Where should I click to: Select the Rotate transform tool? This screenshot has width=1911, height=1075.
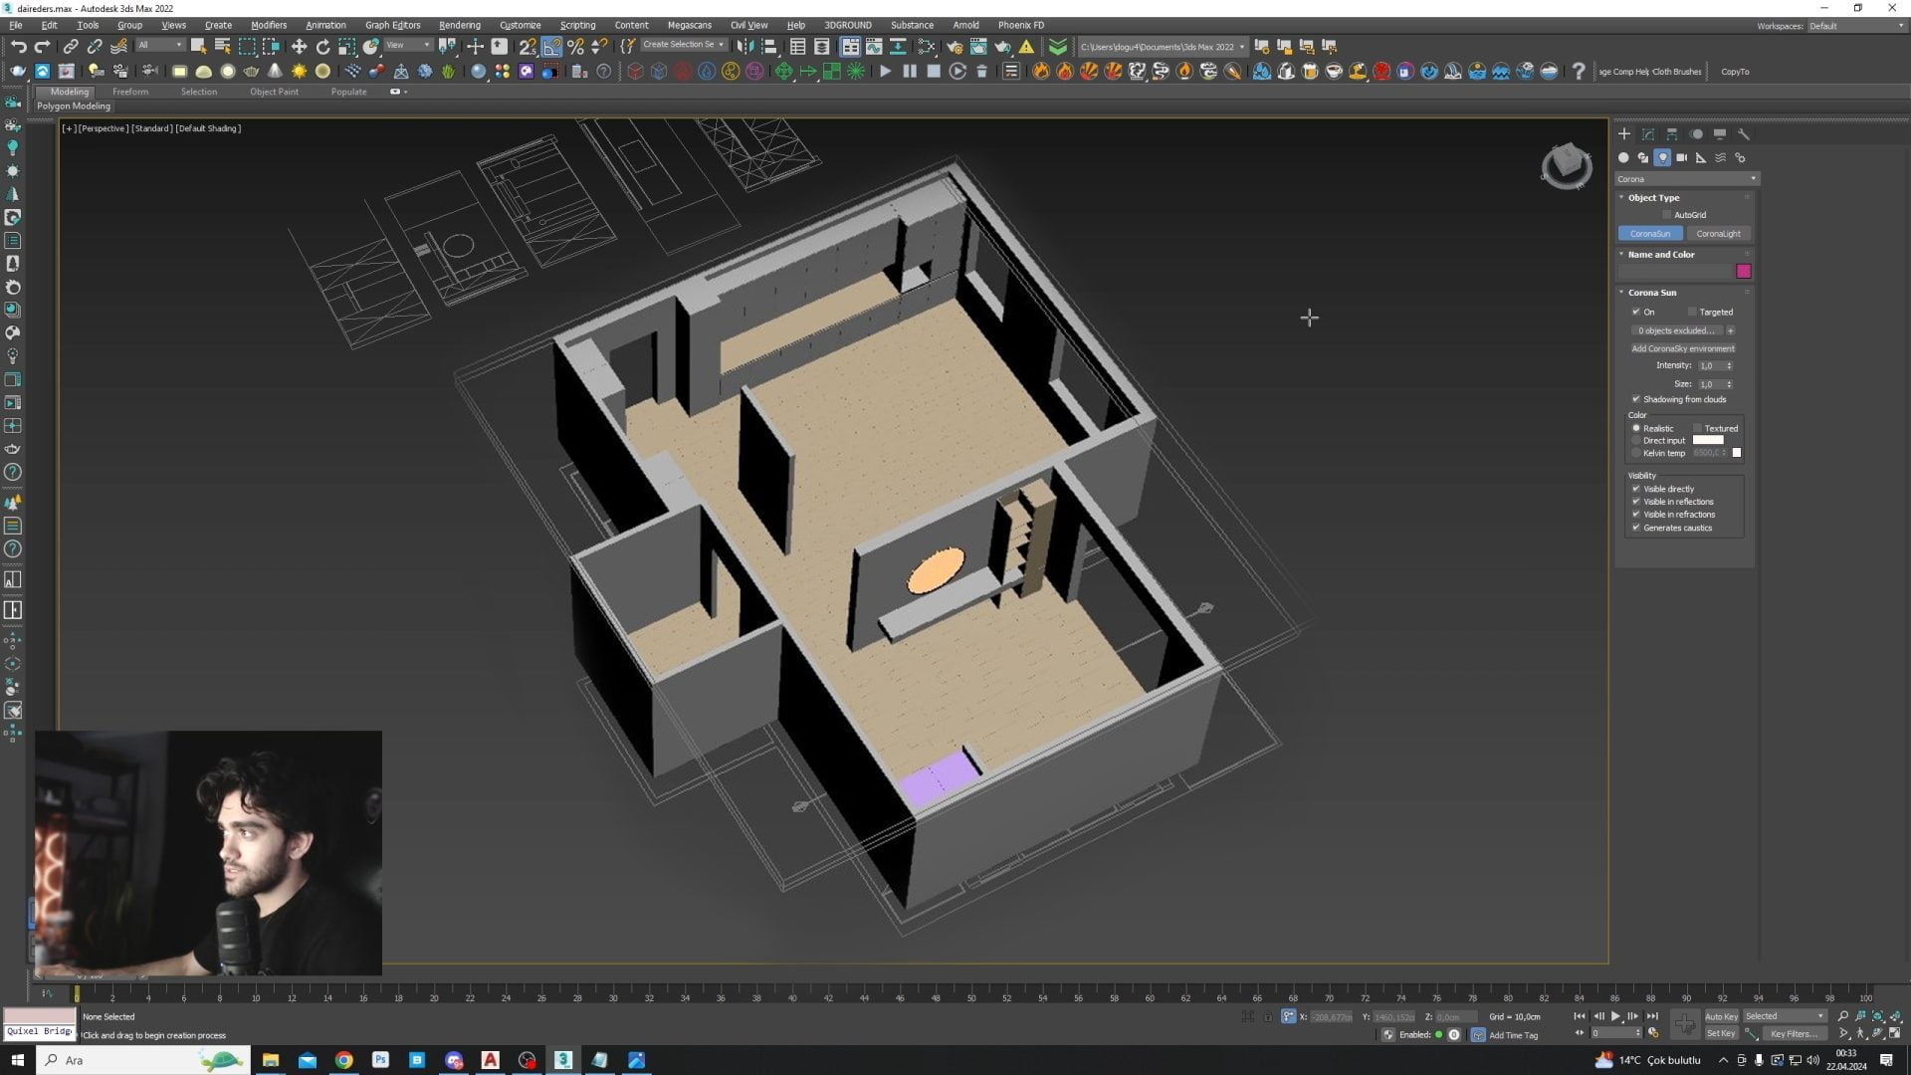point(322,47)
